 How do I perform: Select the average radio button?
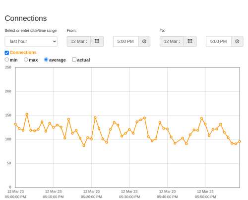[x=46, y=60]
